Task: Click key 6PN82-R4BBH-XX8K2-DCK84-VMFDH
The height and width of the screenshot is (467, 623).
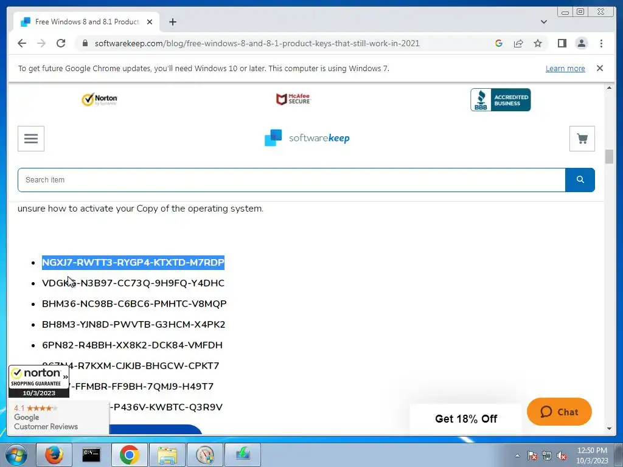Action: coord(132,345)
